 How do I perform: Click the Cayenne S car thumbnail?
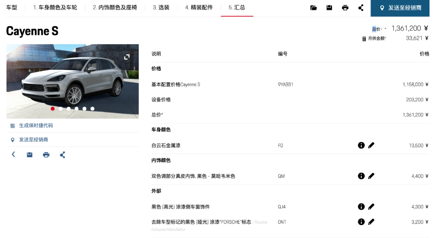pyautogui.click(x=73, y=81)
